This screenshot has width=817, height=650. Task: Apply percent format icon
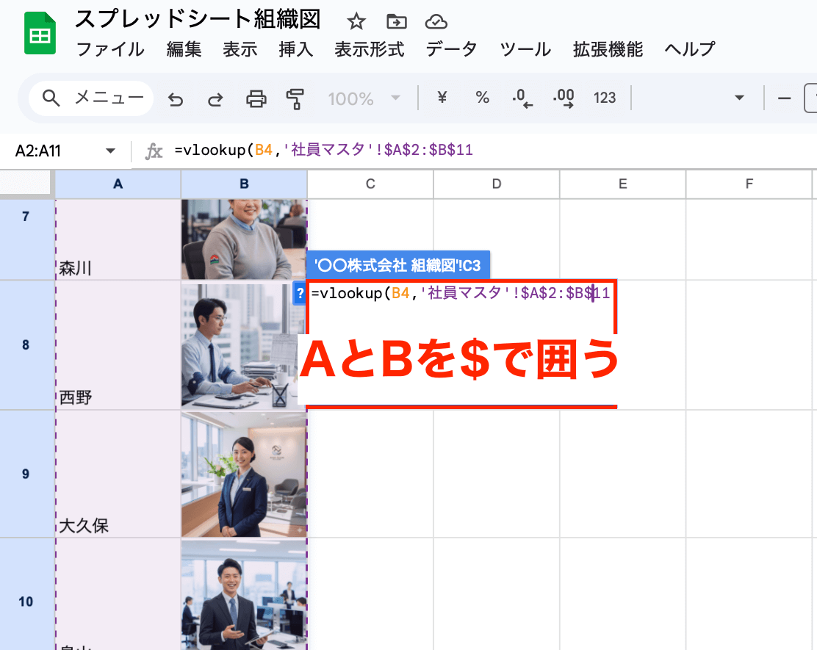click(482, 98)
